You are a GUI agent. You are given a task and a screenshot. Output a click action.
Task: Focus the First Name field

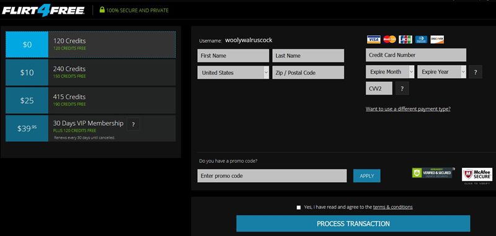233,56
